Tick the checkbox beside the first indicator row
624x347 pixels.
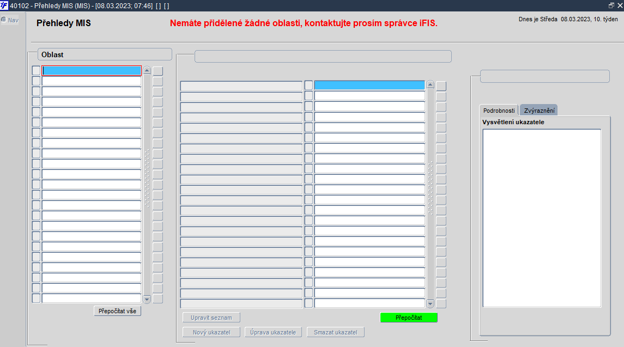[x=308, y=85]
